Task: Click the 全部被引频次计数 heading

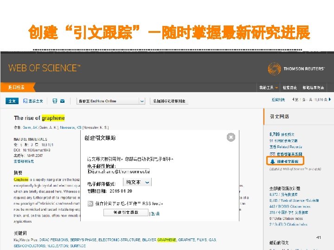Action: tap(284, 188)
